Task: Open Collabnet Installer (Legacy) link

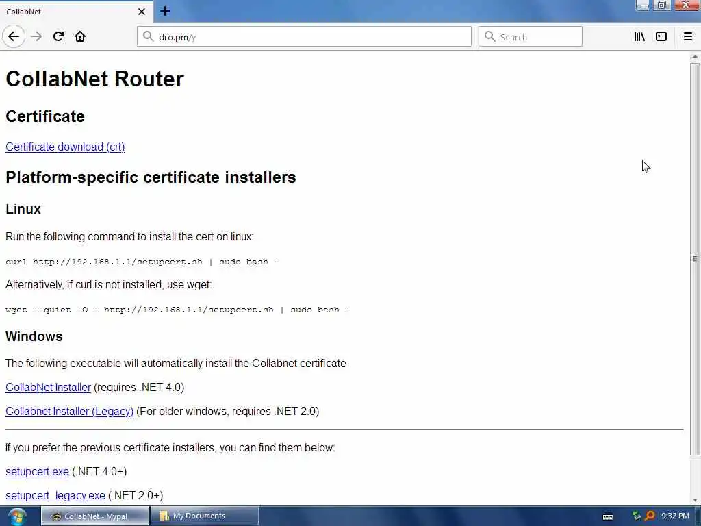Action: pyautogui.click(x=69, y=412)
